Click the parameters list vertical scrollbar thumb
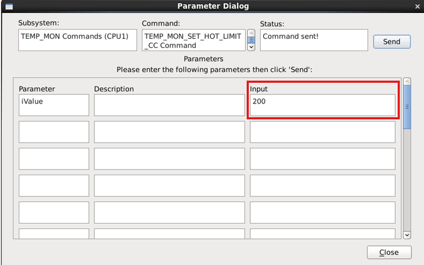This screenshot has height=265, width=424. coord(407,107)
